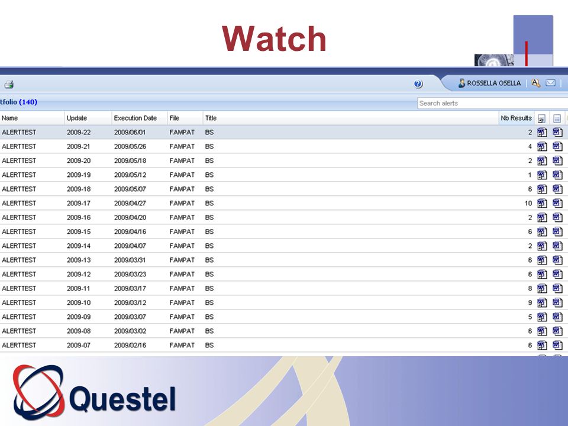Click execution date 2009/03/31
568x426 pixels.
point(130,260)
